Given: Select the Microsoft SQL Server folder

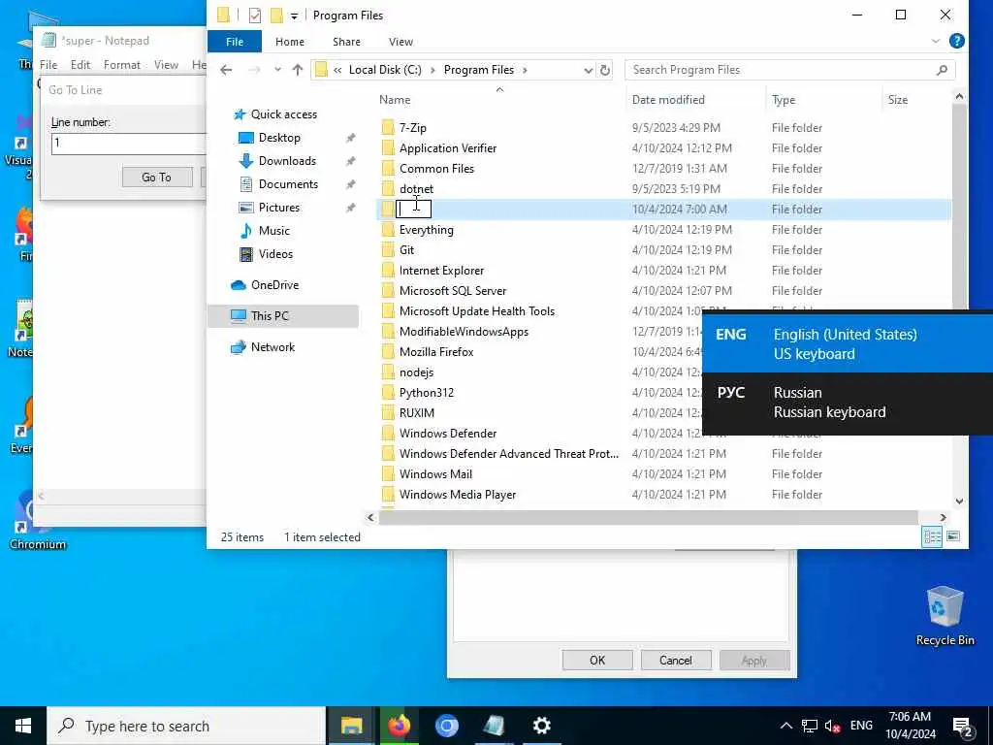Looking at the screenshot, I should pyautogui.click(x=453, y=291).
